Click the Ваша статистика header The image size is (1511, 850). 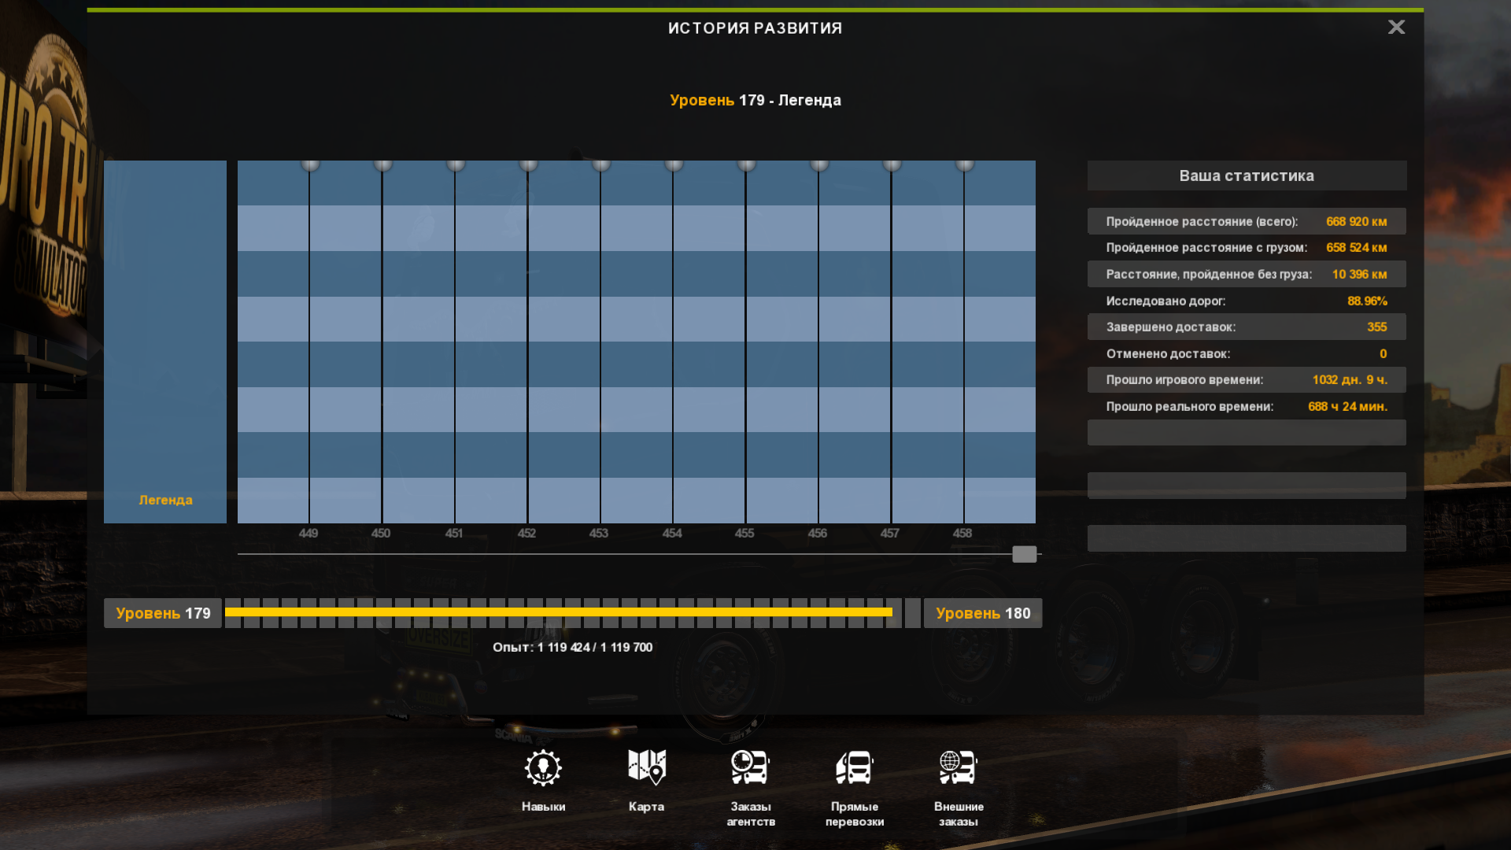(1247, 176)
